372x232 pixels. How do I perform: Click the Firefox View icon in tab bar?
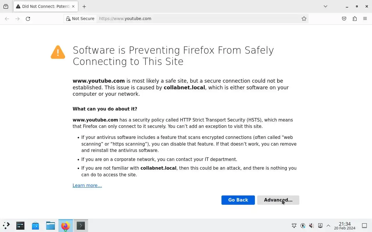click(x=6, y=6)
